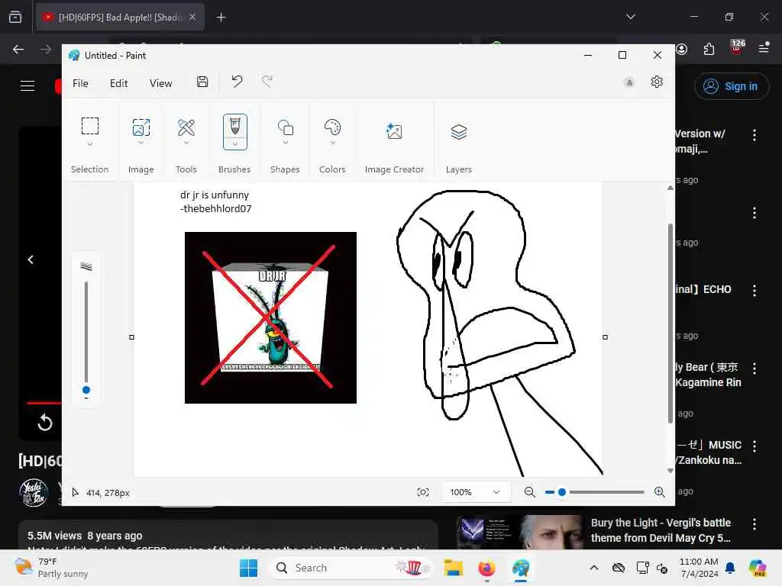The height and width of the screenshot is (586, 782).
Task: Go back in the browser
Action: point(18,49)
